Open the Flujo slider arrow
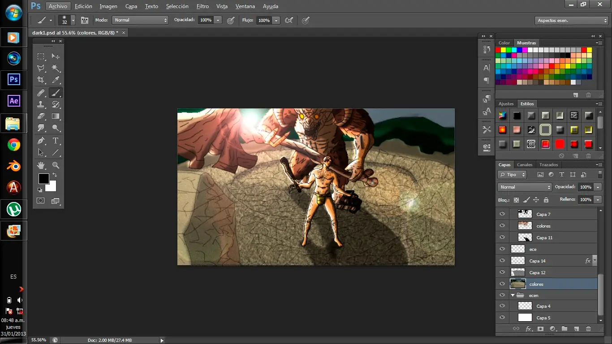Image resolution: width=612 pixels, height=344 pixels. coord(276,20)
